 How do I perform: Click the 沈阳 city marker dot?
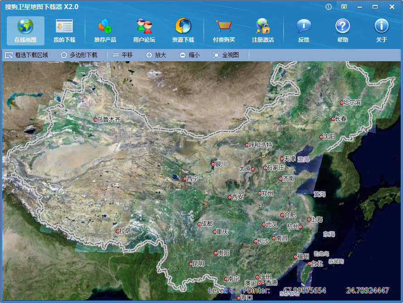point(321,137)
